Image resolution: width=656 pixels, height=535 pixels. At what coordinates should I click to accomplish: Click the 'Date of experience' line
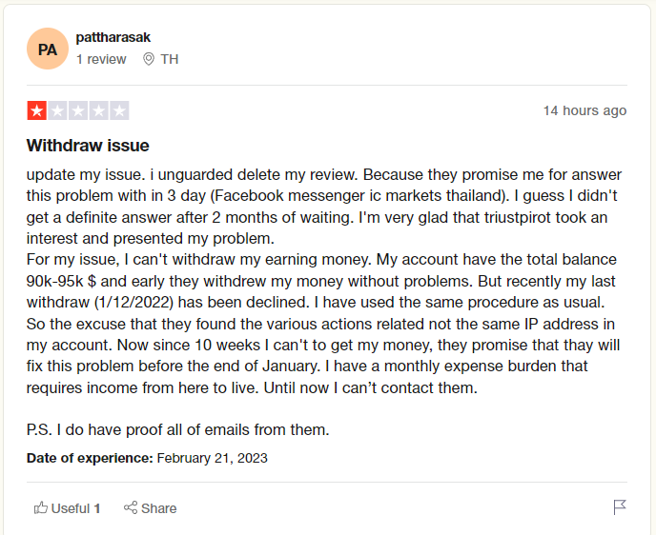147,458
